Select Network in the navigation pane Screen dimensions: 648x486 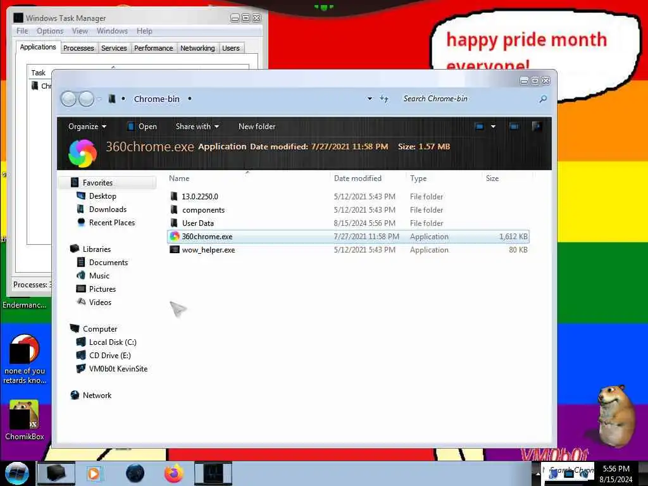click(x=97, y=395)
